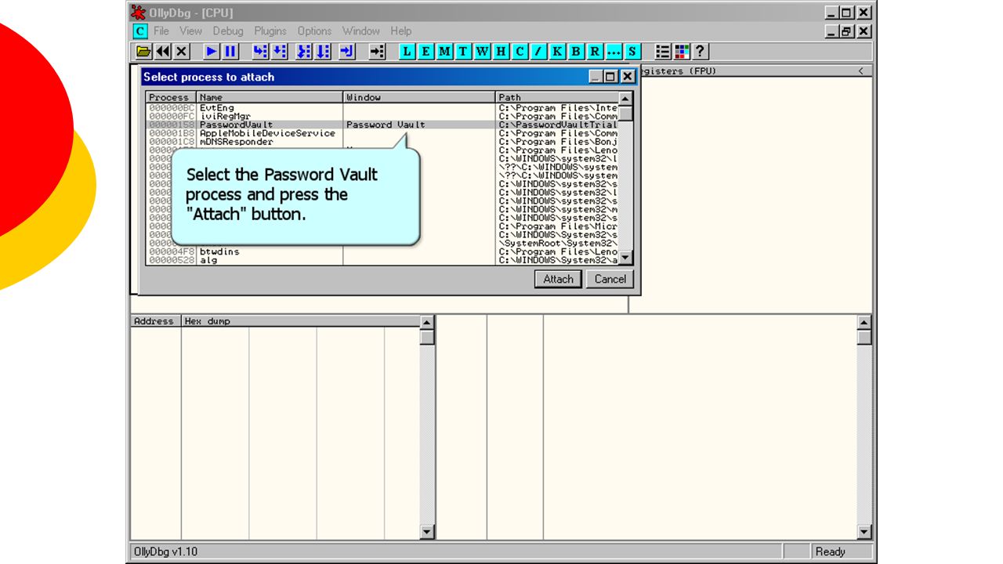This screenshot has width=1003, height=564.
Task: Open the File menu
Action: [161, 31]
